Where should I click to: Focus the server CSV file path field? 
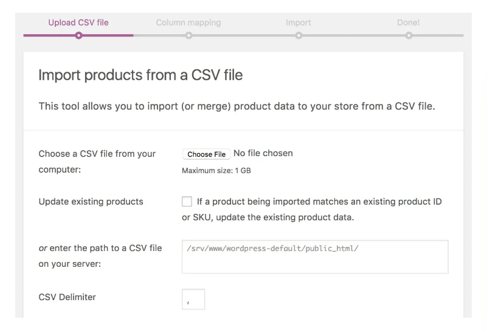coord(315,256)
